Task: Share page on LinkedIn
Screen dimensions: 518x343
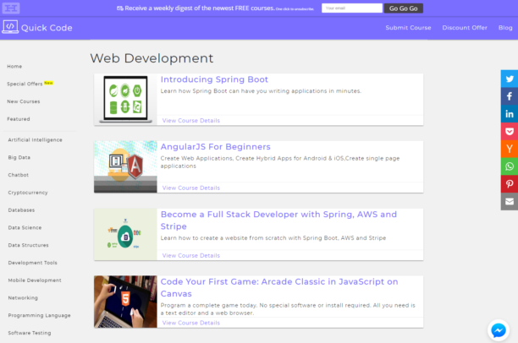Action: pyautogui.click(x=510, y=114)
